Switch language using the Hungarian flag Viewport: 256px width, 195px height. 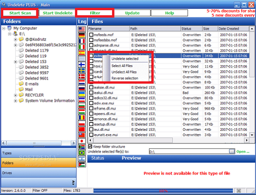tap(81, 112)
